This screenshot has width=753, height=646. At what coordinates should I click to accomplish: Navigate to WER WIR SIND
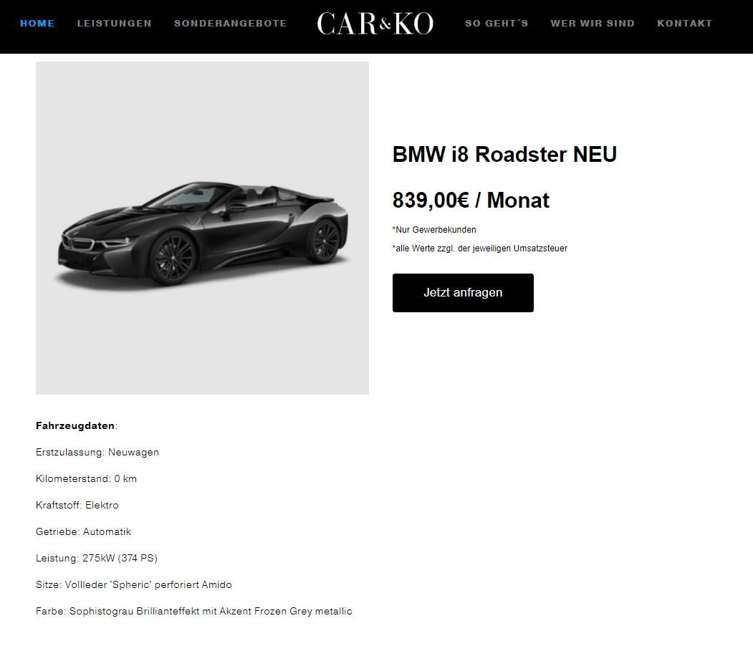[x=593, y=24]
